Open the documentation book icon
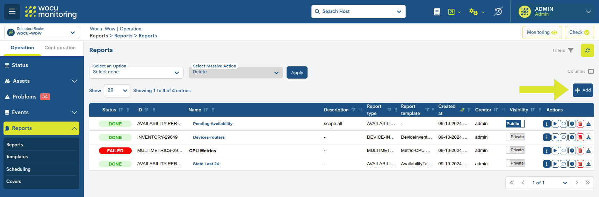 [x=436, y=12]
